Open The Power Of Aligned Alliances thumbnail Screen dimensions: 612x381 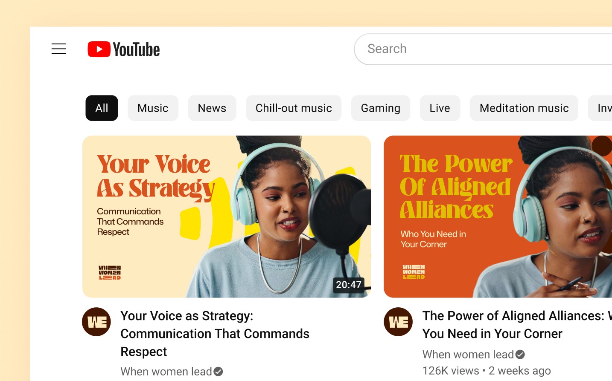498,216
